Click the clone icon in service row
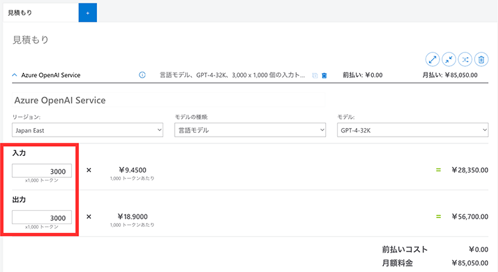 click(x=315, y=76)
